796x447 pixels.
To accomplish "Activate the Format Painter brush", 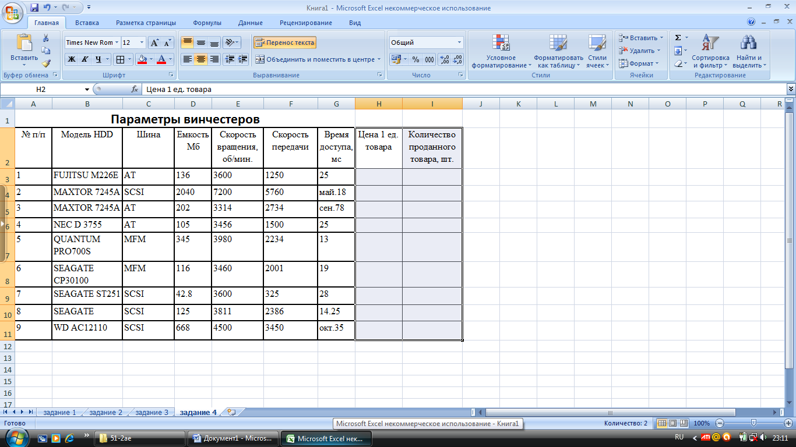I will [46, 63].
